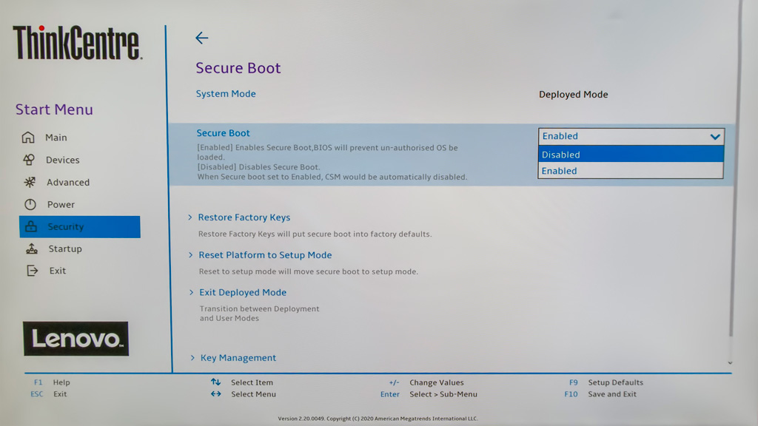Click the Secure Boot page heading

point(238,68)
